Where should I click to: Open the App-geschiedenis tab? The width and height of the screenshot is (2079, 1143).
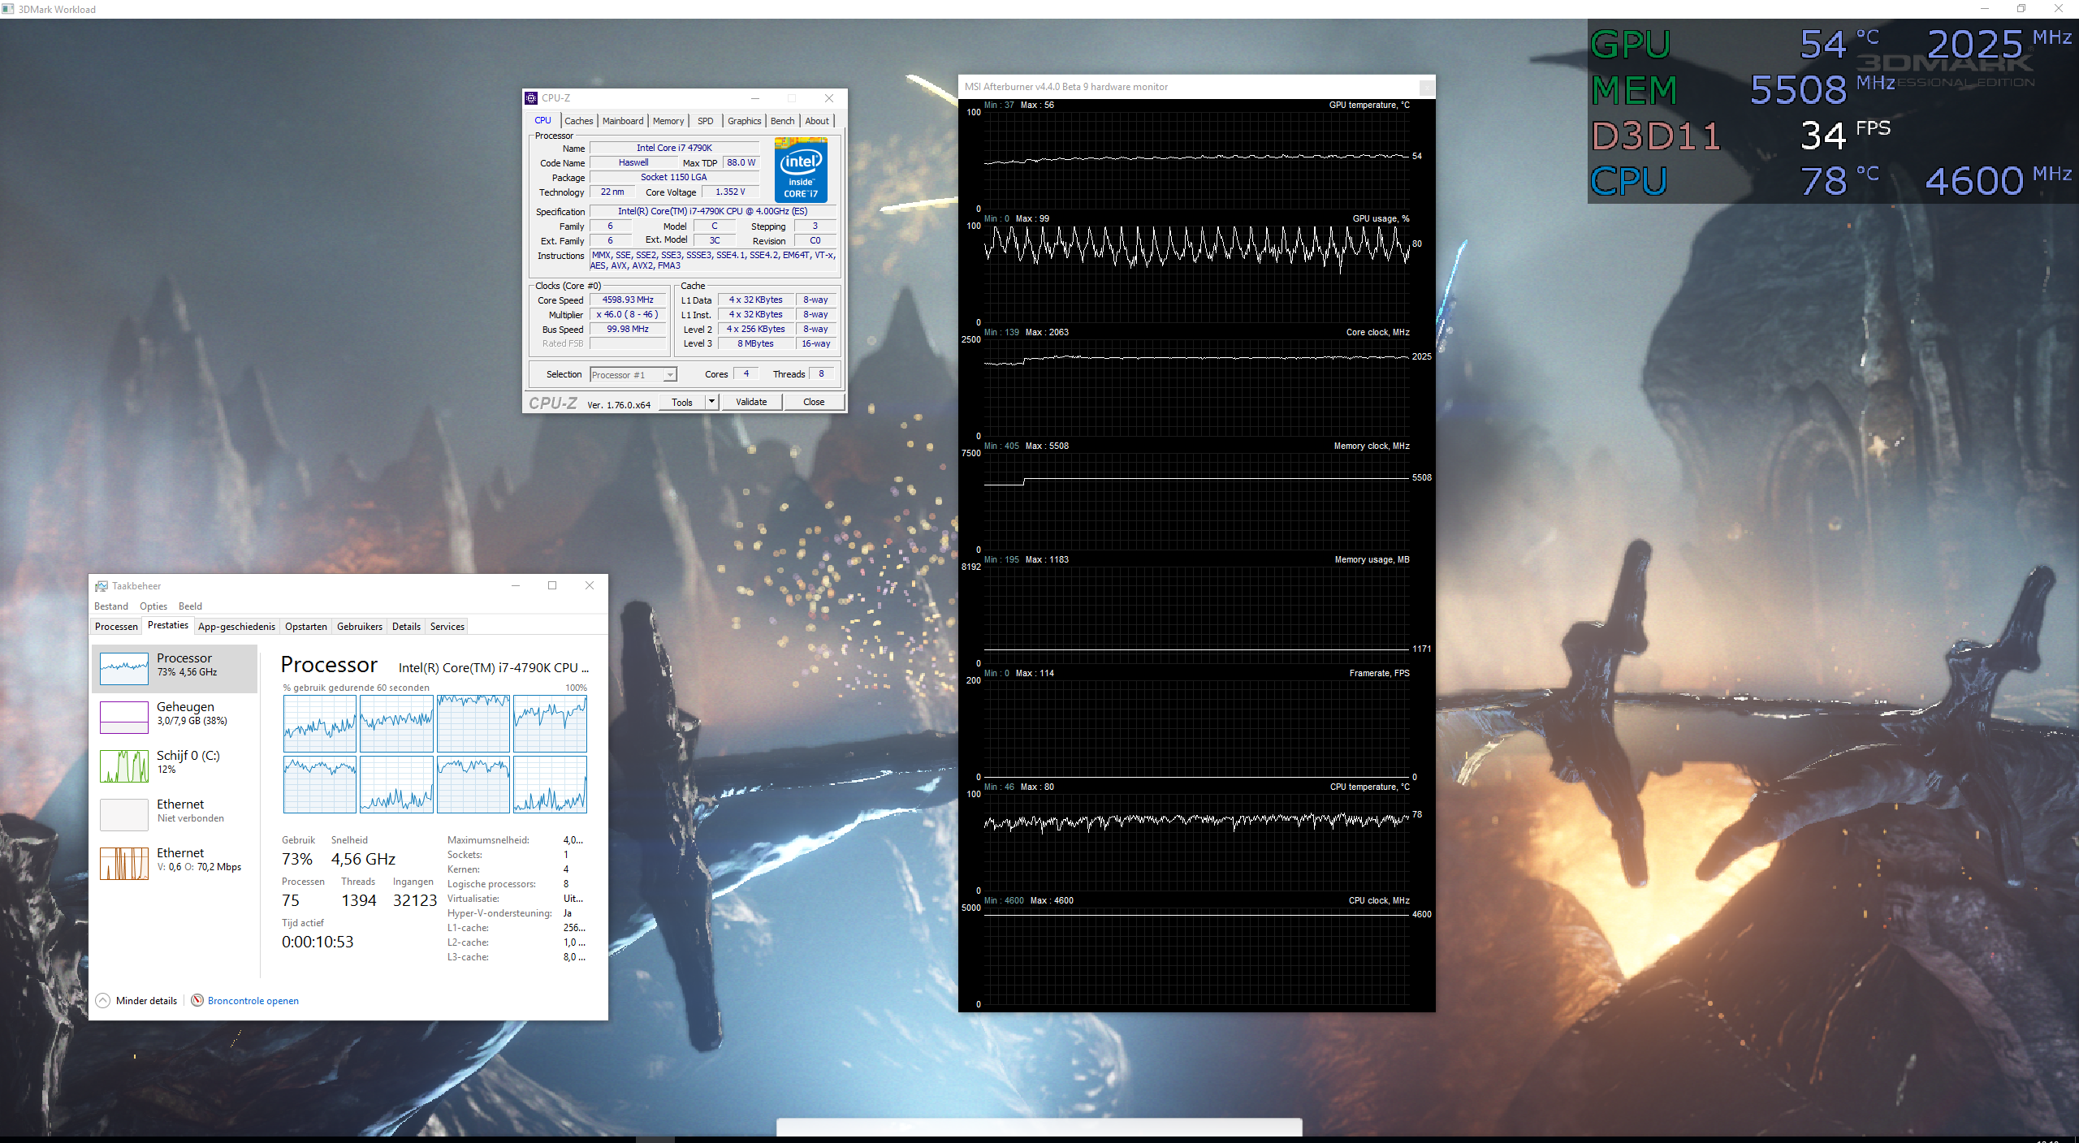(x=236, y=627)
